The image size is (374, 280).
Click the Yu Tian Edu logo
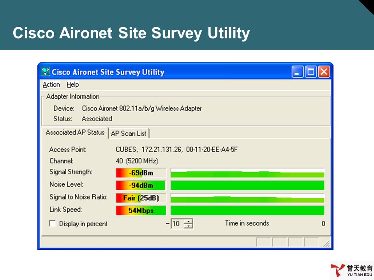click(x=351, y=270)
